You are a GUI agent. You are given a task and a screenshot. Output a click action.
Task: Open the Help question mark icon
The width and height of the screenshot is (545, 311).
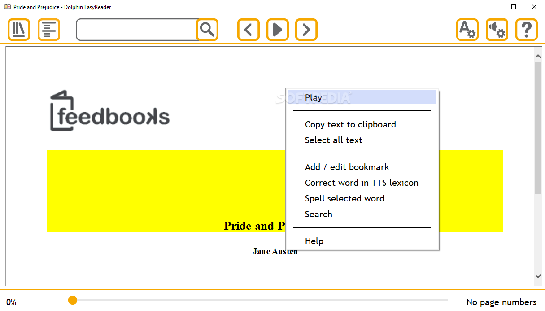point(527,30)
